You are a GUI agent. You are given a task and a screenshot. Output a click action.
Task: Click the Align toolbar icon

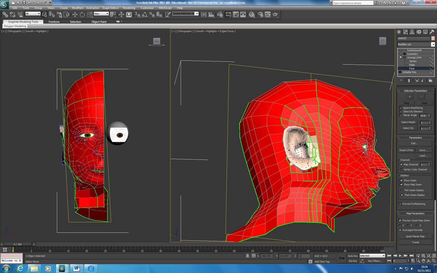(211, 14)
